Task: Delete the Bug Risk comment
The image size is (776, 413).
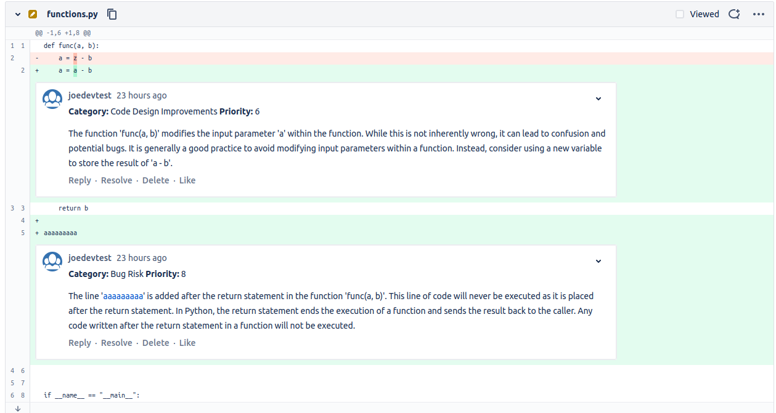Action: coord(155,342)
